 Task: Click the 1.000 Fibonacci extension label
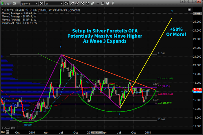click(156, 100)
